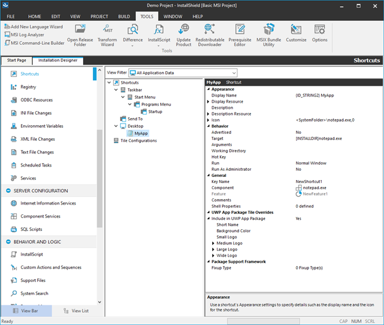
Task: Switch to View Bar mode
Action: pos(26,311)
